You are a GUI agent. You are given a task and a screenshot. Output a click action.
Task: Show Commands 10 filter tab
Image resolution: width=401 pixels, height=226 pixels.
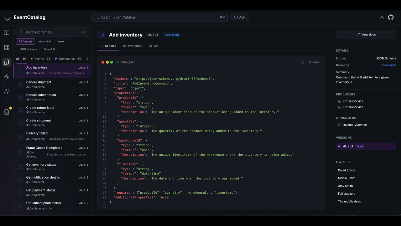pos(68,59)
